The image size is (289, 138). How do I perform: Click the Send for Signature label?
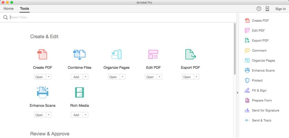click(x=265, y=110)
